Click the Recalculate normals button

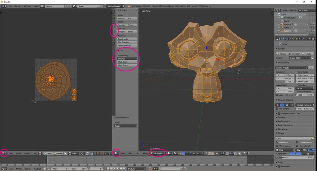click(x=127, y=39)
